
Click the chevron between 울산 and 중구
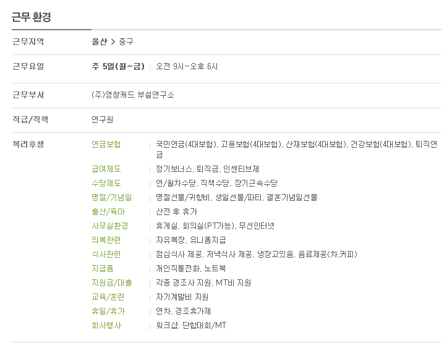point(113,42)
